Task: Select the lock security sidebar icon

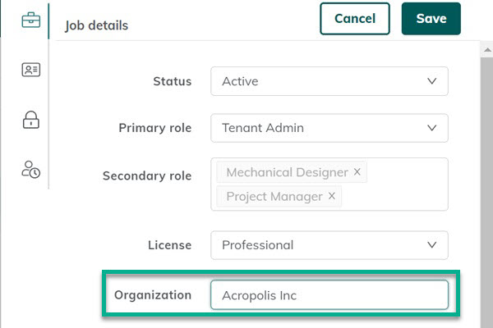Action: pyautogui.click(x=31, y=120)
